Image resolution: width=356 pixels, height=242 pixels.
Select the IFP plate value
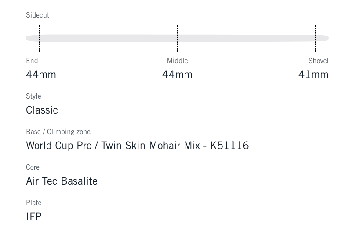pos(34,217)
